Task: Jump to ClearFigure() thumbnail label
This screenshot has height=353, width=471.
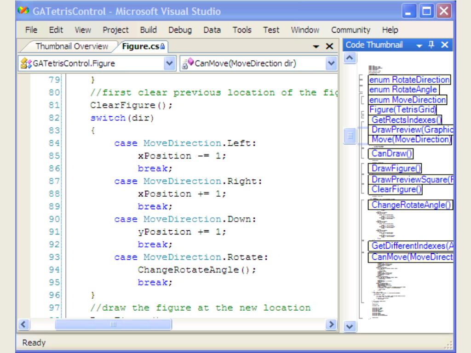Action: pos(395,189)
